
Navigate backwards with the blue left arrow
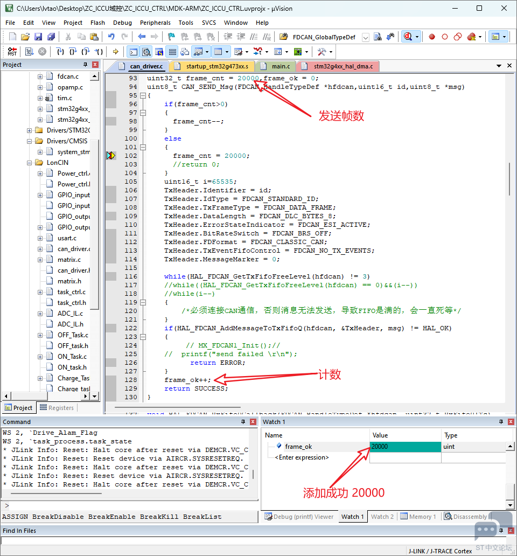[142, 37]
